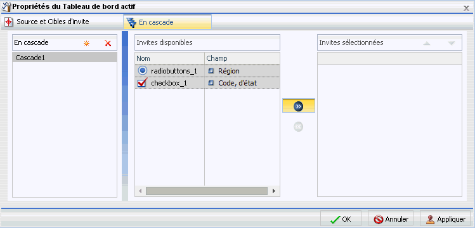Screen dimensions: 475x228
Task: Move selected prompt down with arrow
Action: (452, 43)
